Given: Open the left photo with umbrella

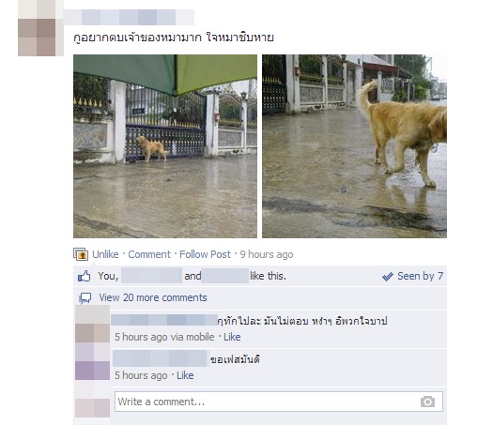Looking at the screenshot, I should click(x=165, y=146).
